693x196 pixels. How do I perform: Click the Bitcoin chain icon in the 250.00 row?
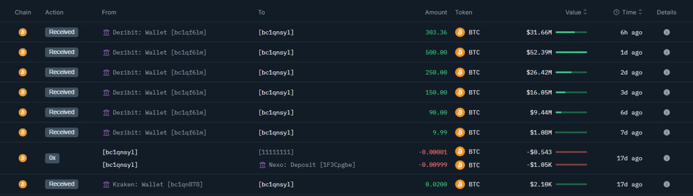tap(23, 72)
